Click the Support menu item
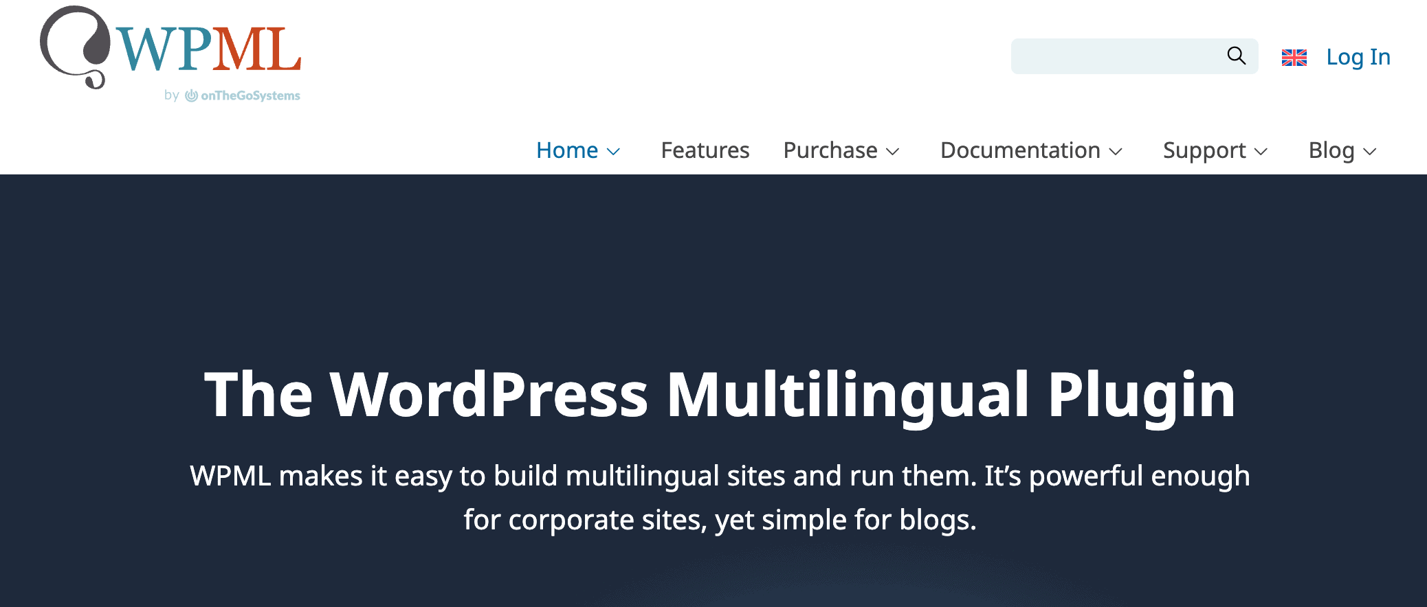 coord(1204,150)
